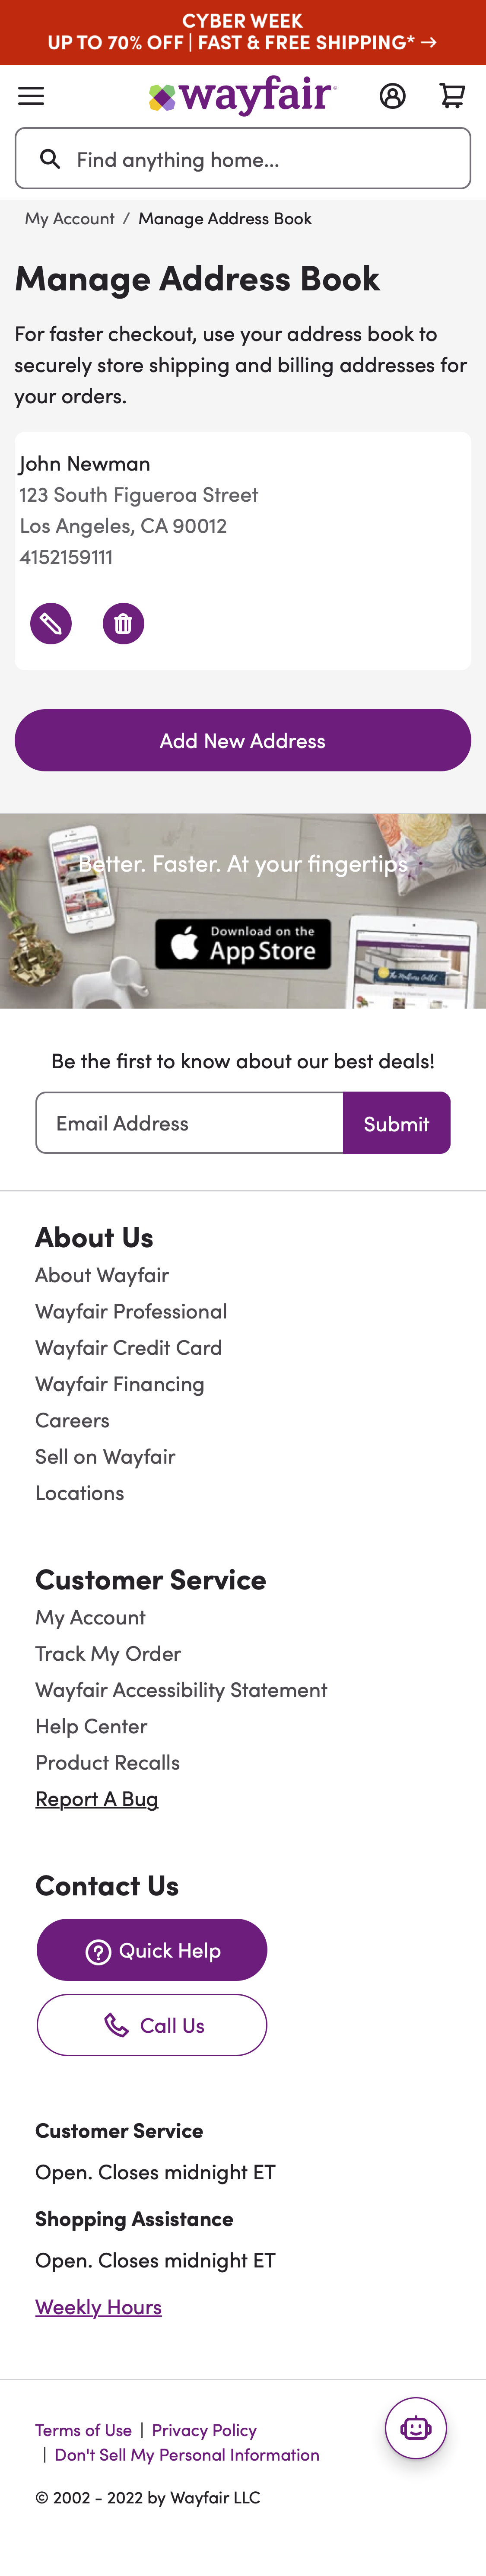Click the search magnifier icon
486x2576 pixels.
[50, 158]
